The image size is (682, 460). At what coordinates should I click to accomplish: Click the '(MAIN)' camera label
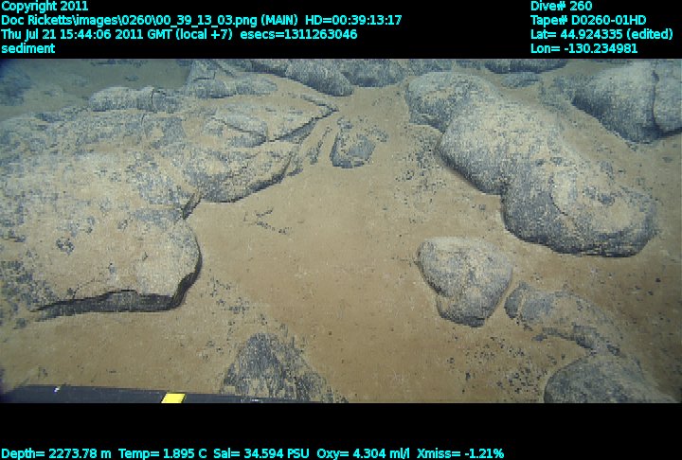tap(280, 21)
